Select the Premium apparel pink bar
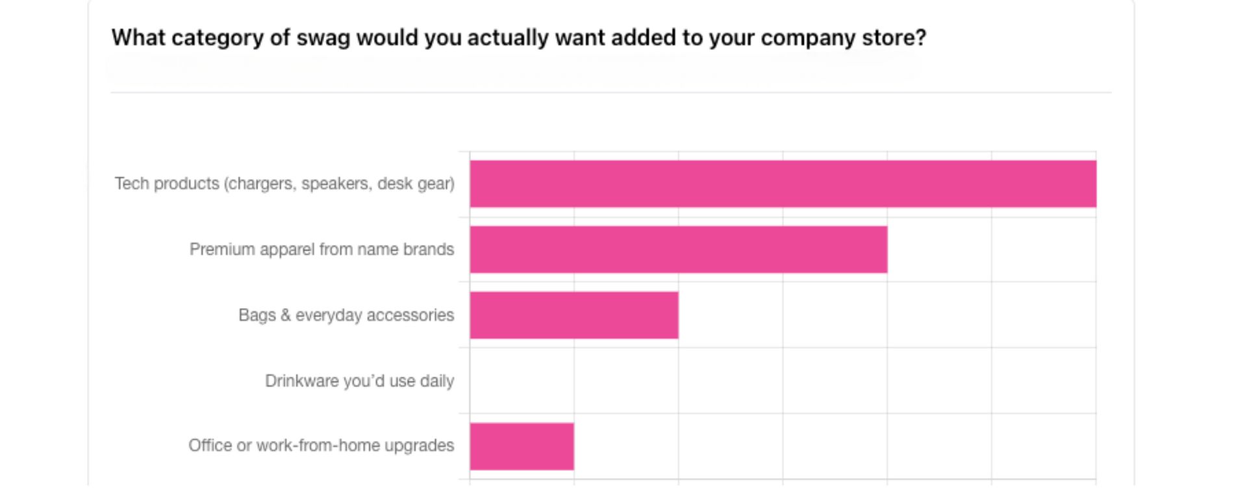The image size is (1247, 489). point(678,250)
